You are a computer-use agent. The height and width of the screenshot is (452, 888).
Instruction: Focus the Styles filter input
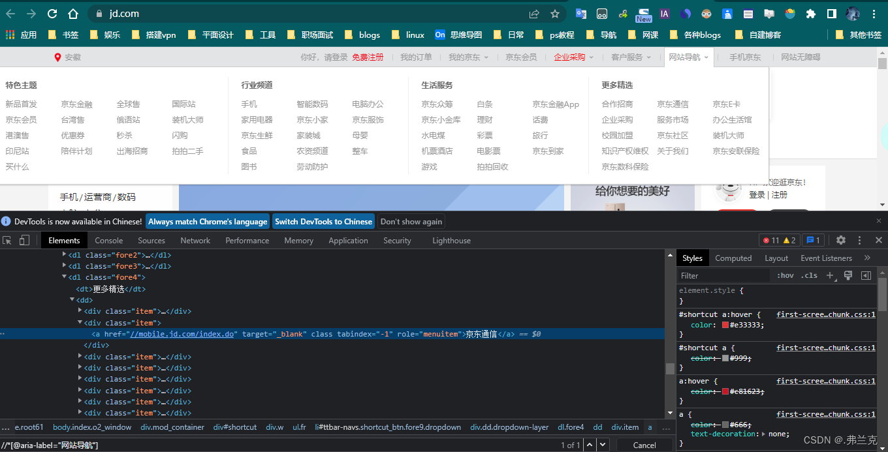(x=723, y=275)
